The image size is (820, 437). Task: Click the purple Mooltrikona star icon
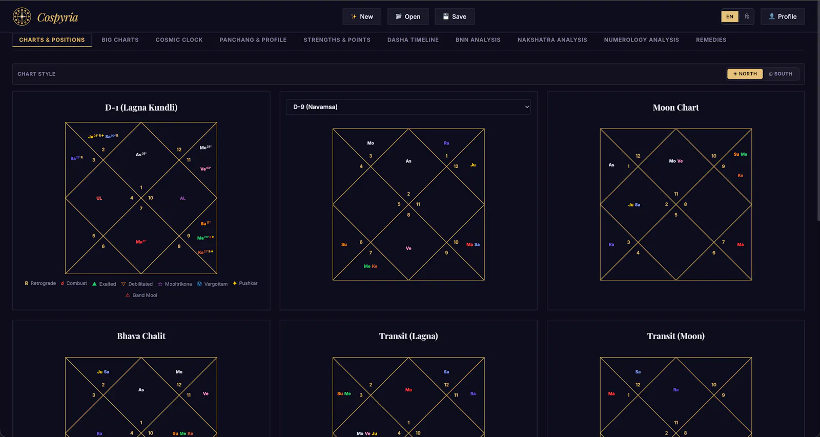point(160,284)
